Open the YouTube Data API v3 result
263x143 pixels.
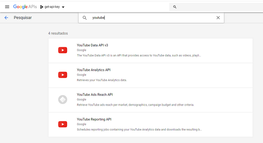coord(151,51)
